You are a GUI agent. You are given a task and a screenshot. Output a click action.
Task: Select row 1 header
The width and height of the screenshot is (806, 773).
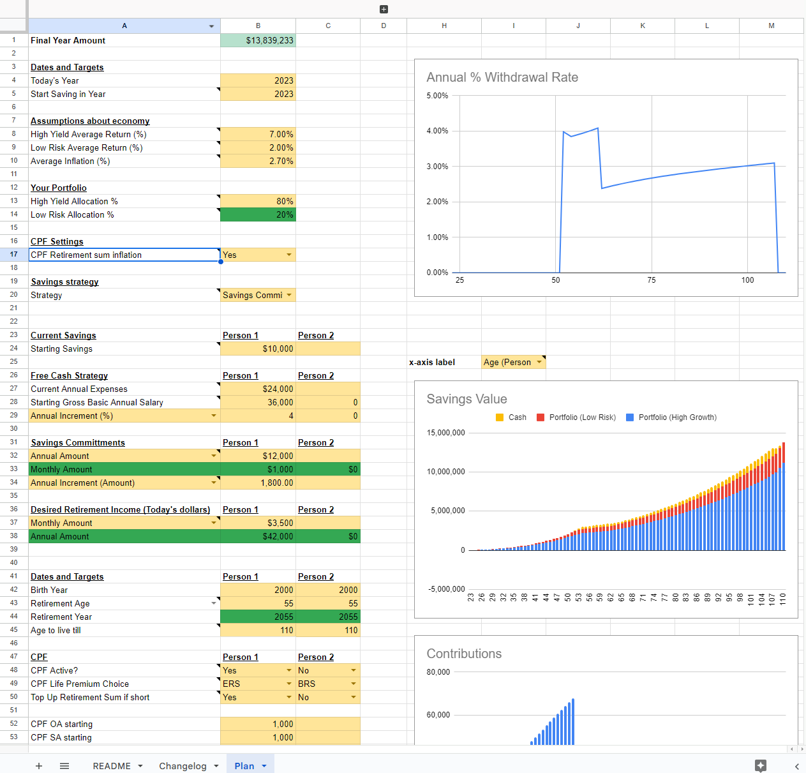pos(14,40)
